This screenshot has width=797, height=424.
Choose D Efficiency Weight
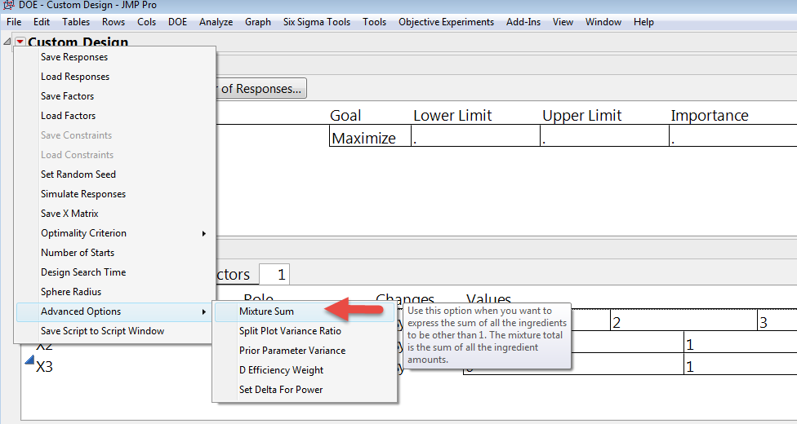coord(305,369)
